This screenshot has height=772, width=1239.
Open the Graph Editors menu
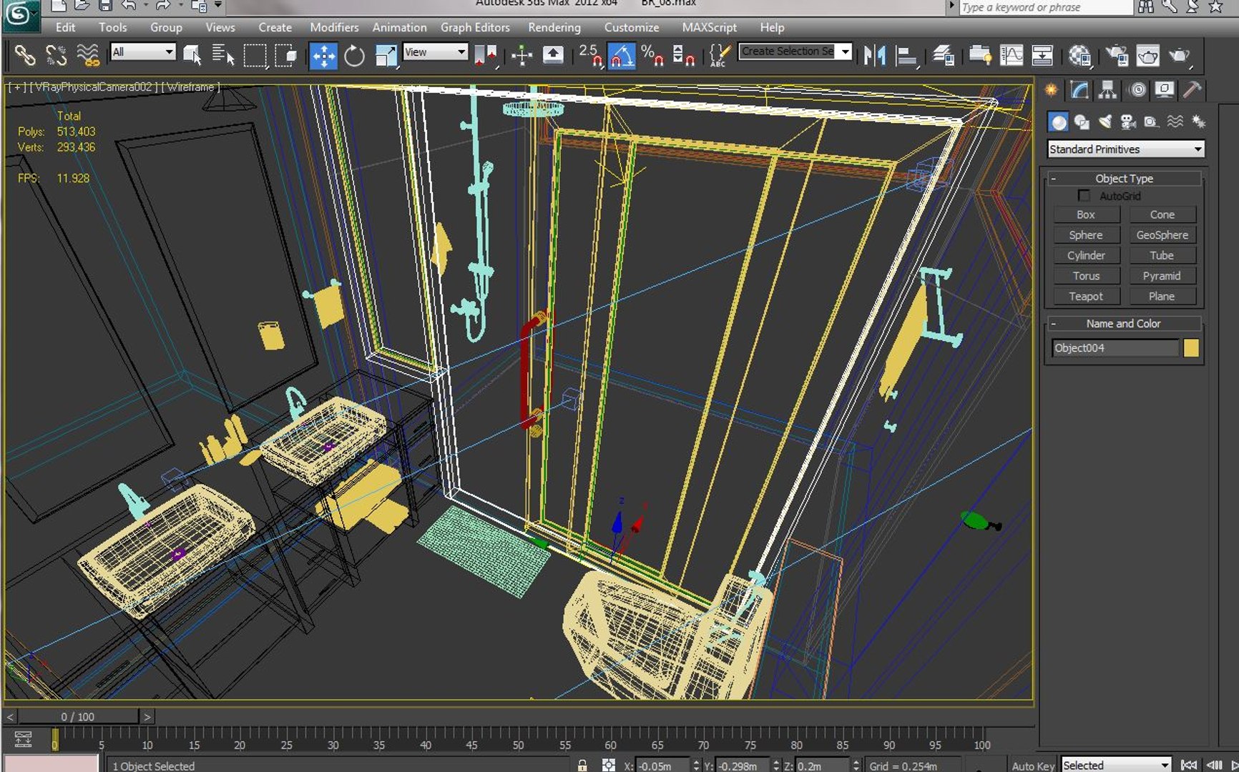point(475,27)
